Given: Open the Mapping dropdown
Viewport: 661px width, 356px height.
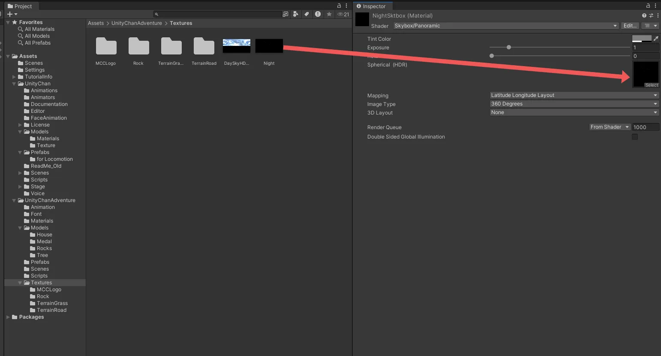Looking at the screenshot, I should 574,95.
